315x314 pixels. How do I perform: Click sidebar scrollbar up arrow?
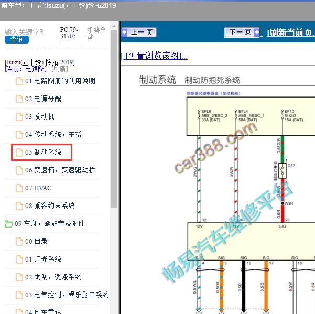tap(114, 27)
